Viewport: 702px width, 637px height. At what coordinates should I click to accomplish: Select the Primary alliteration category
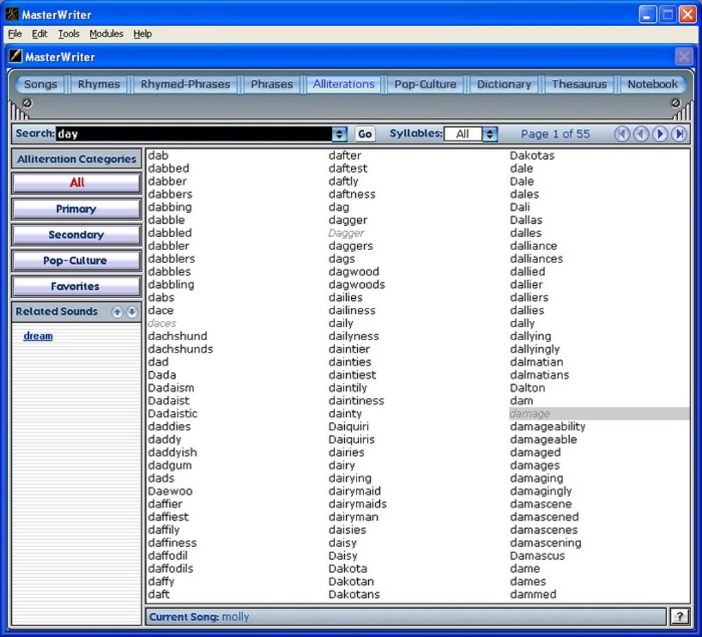click(x=76, y=209)
